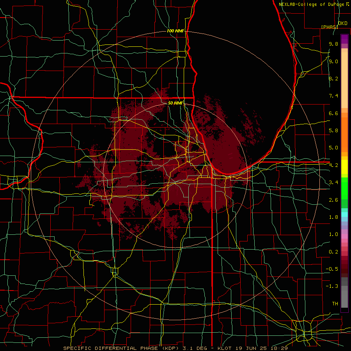Click the 5.0 scale label
Screen dimensions: 351x351
(x=333, y=148)
